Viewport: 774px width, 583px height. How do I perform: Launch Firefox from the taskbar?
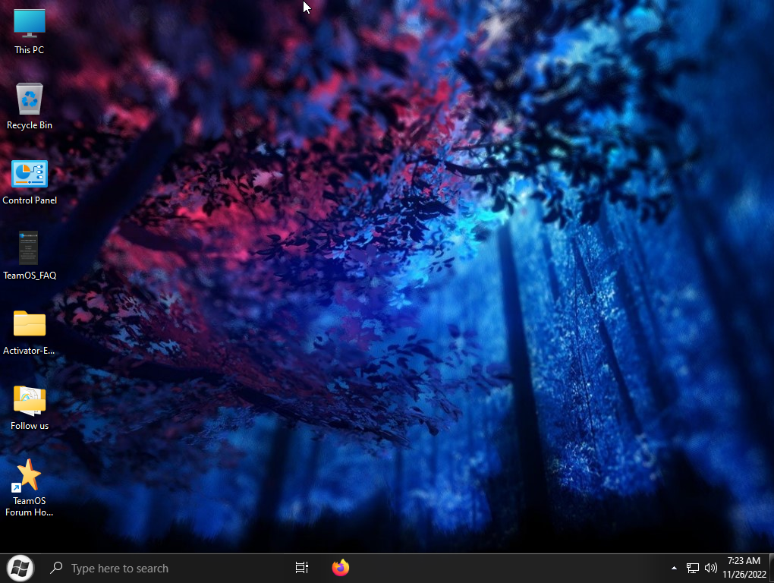(341, 568)
